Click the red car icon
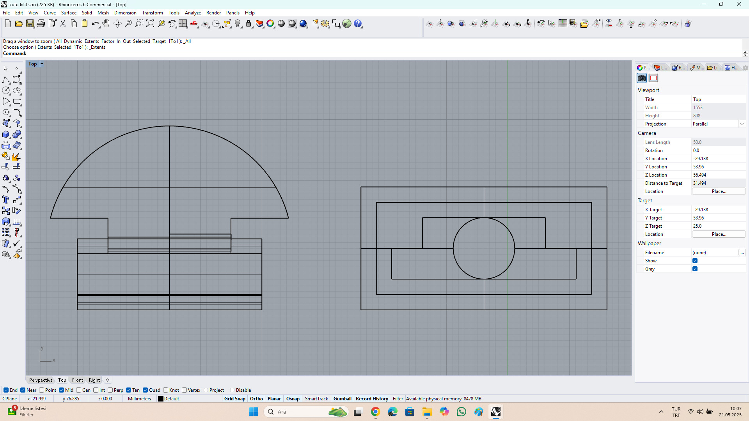Image resolution: width=749 pixels, height=421 pixels. 194,24
